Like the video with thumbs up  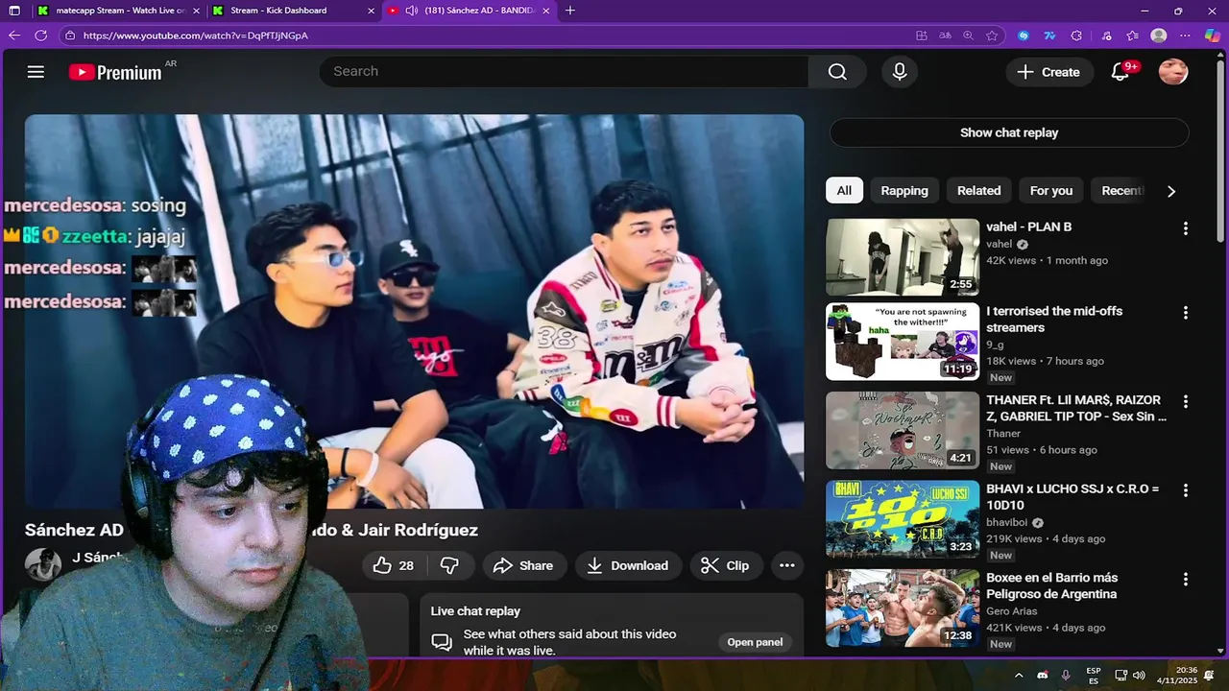point(393,565)
